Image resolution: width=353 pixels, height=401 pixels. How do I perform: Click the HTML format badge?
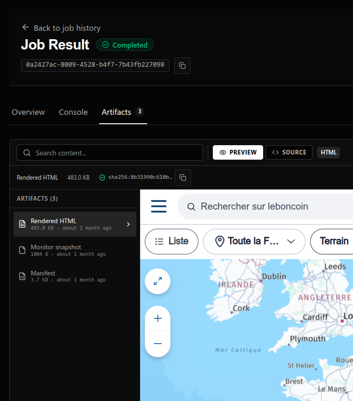(328, 153)
